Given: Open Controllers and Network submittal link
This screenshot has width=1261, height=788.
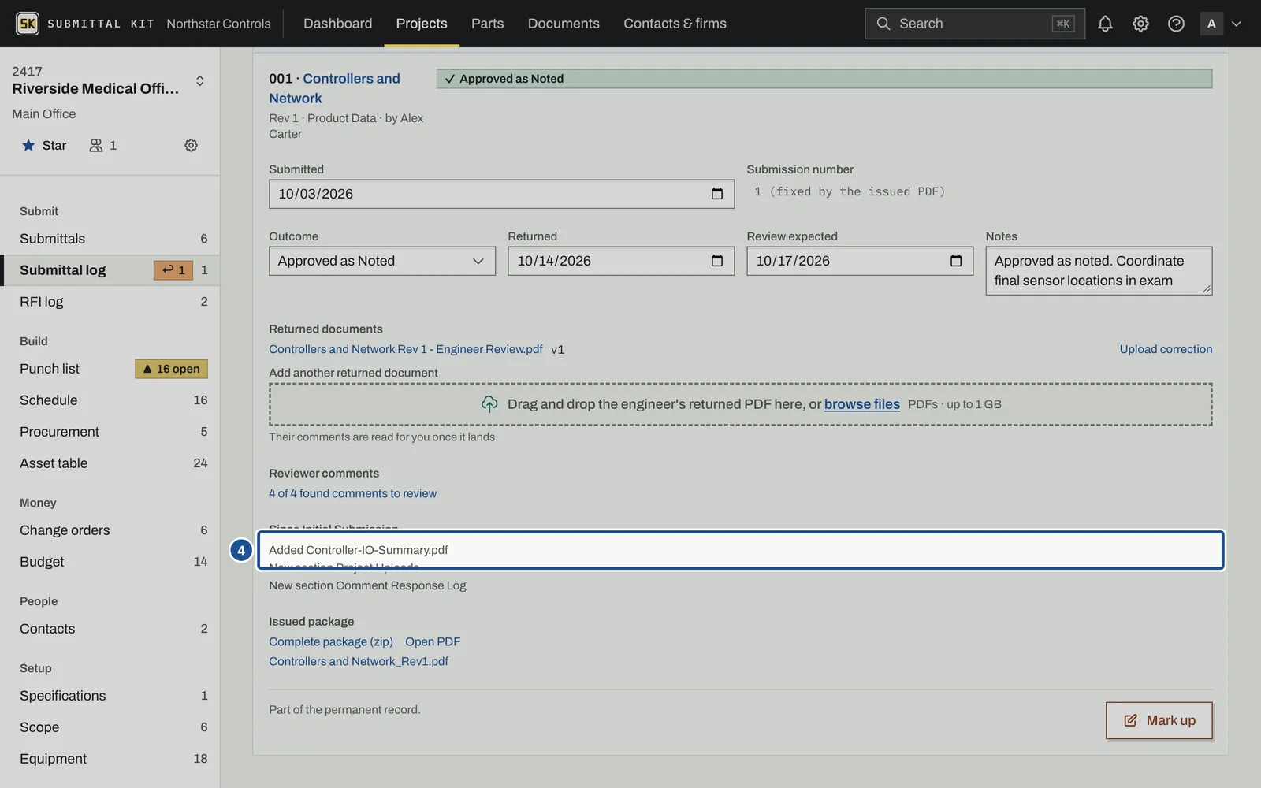Looking at the screenshot, I should [334, 88].
